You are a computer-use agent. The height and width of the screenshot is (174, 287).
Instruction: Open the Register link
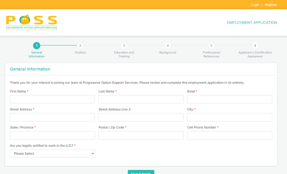coord(271,5)
